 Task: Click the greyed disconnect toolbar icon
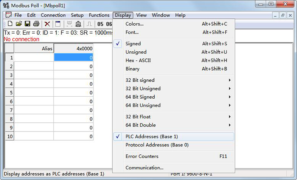click(x=69, y=24)
